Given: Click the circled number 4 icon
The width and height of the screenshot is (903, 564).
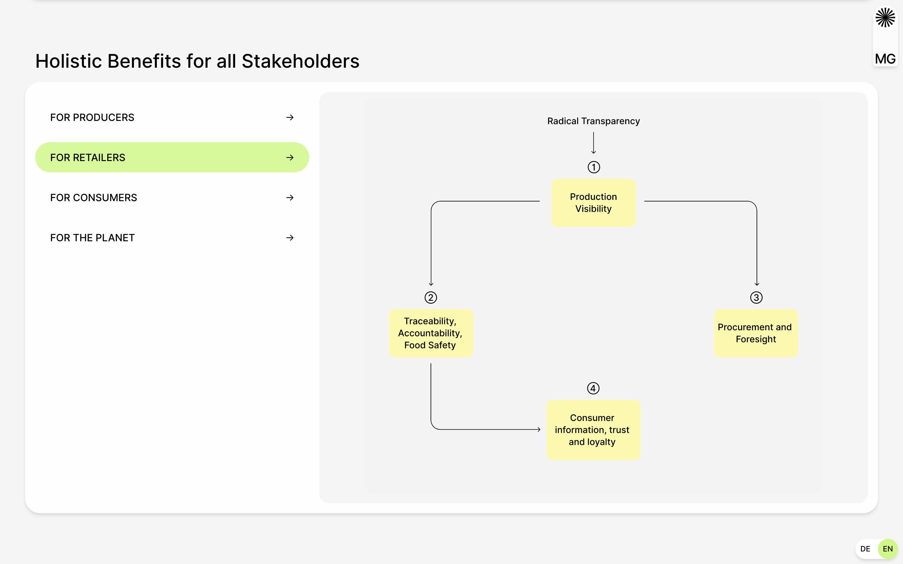Looking at the screenshot, I should coord(593,388).
